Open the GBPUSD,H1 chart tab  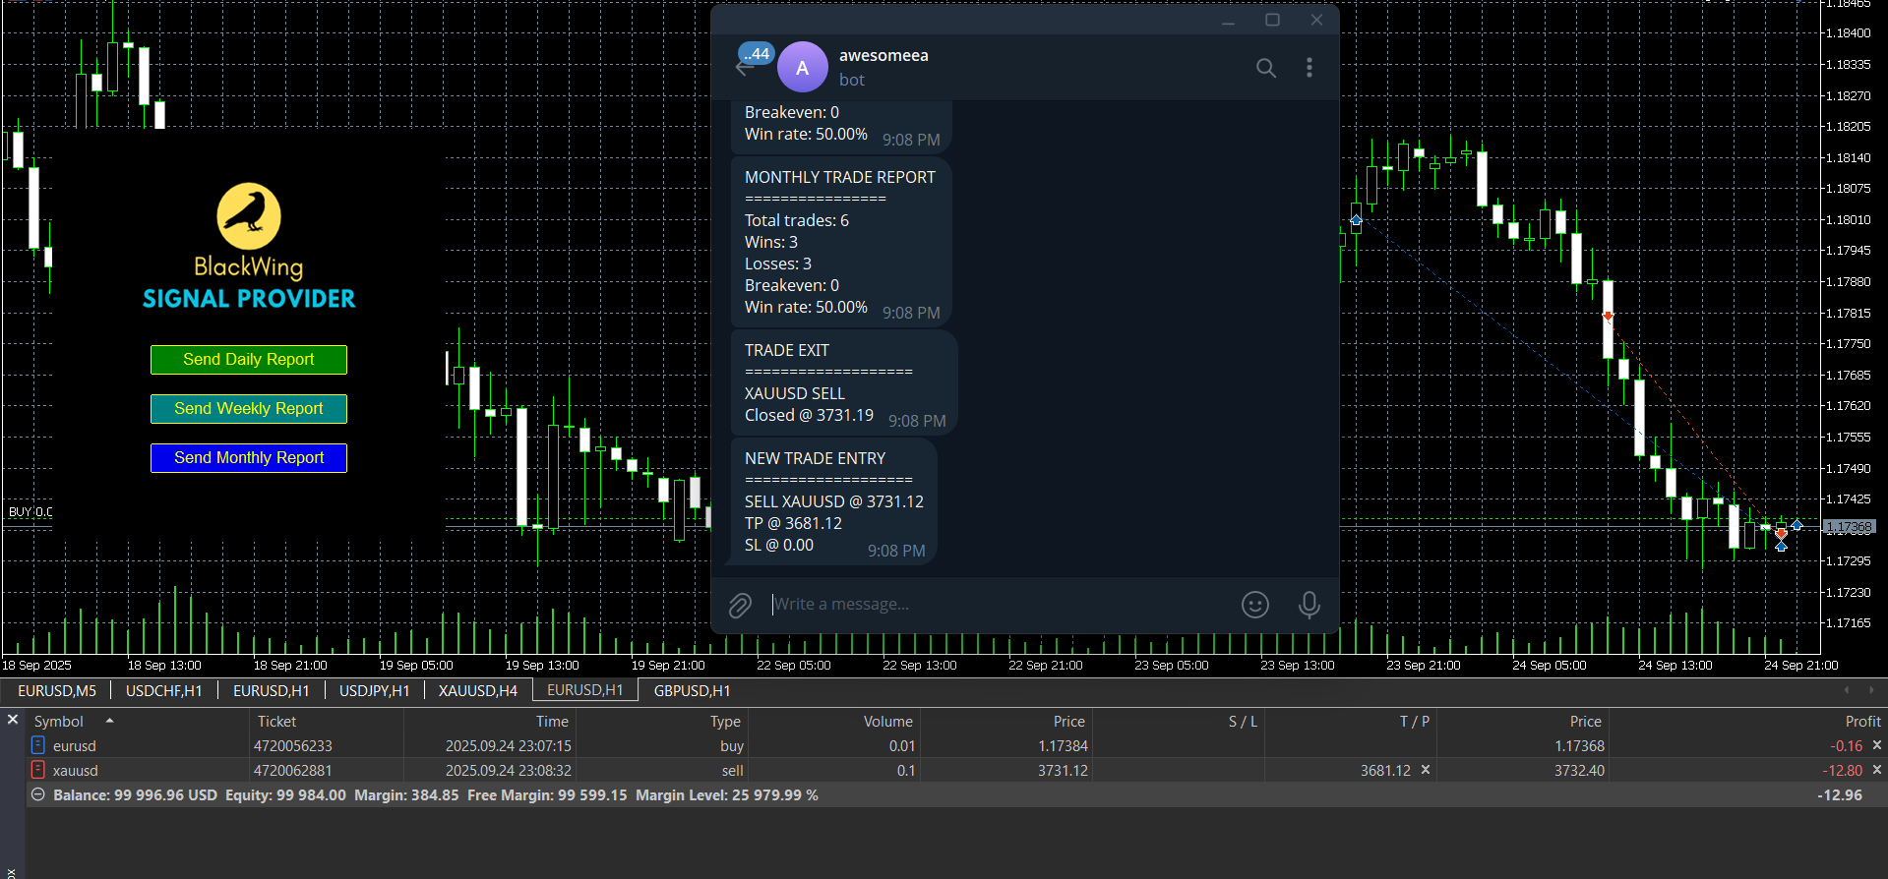692,691
